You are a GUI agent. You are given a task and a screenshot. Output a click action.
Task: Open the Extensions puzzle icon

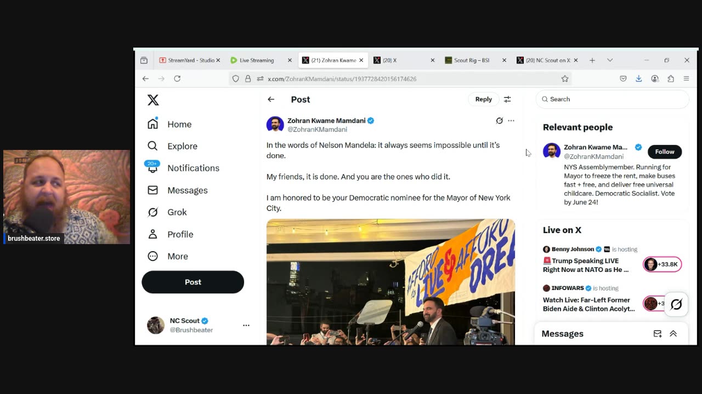(x=671, y=79)
